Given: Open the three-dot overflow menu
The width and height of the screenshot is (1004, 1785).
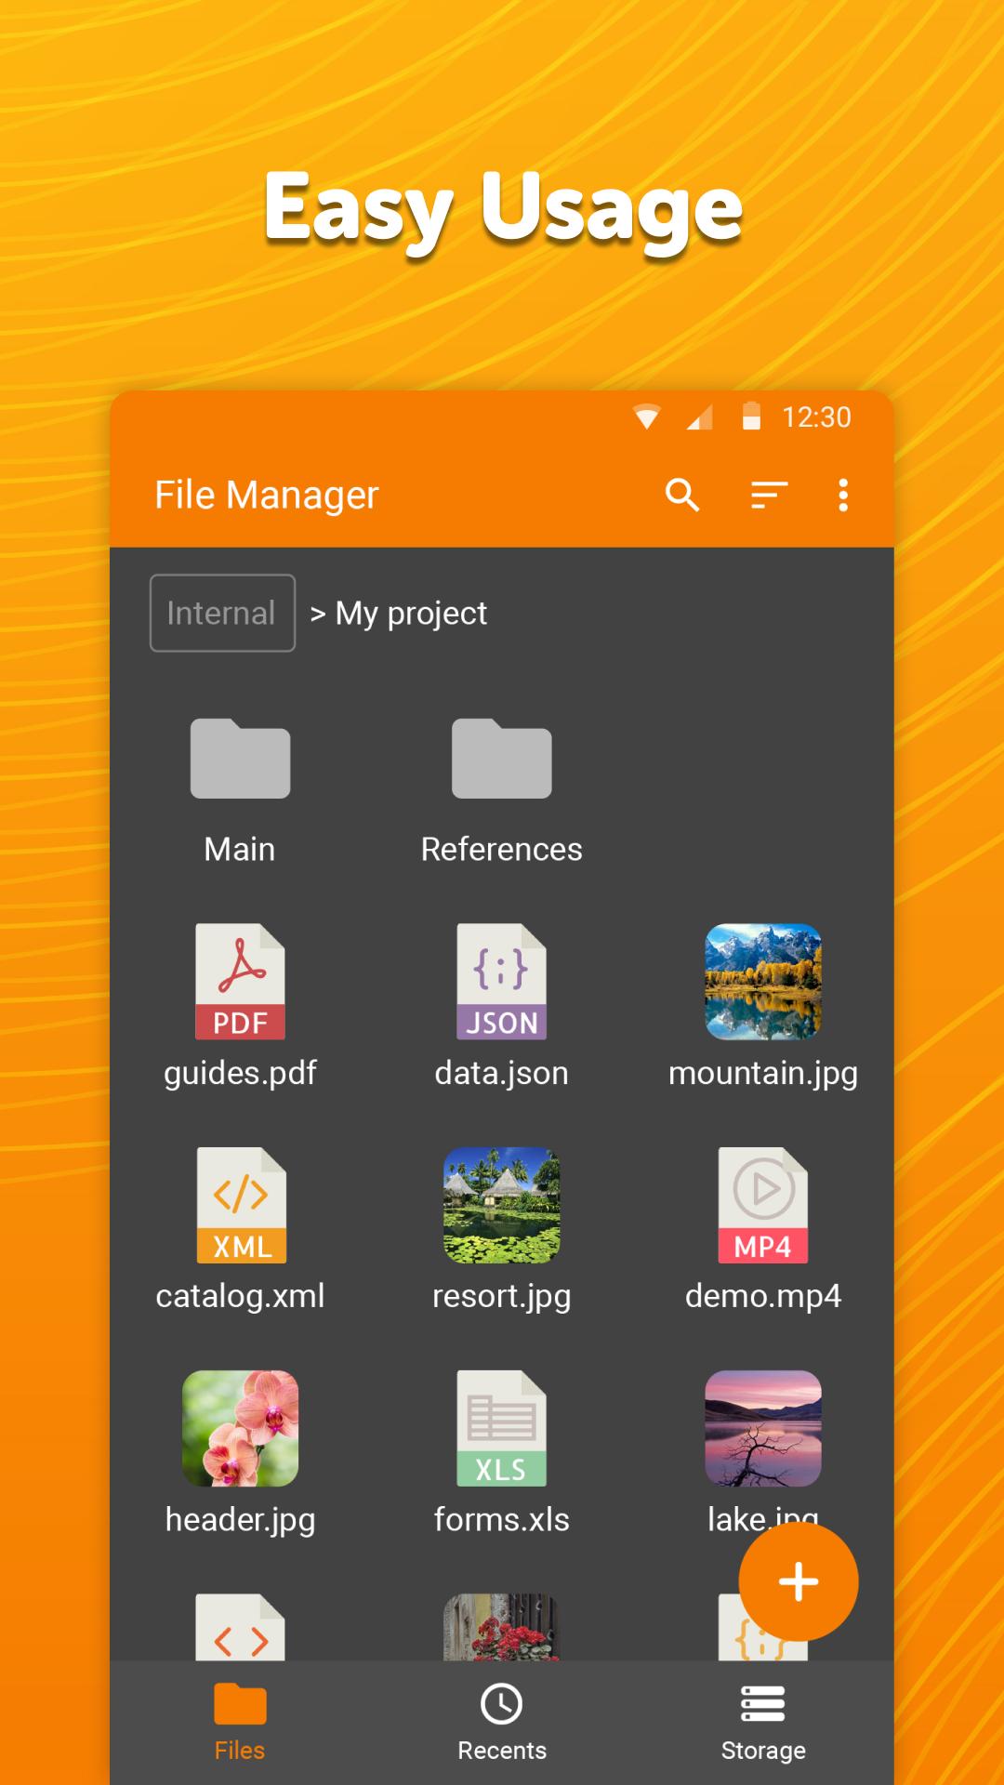Looking at the screenshot, I should pyautogui.click(x=843, y=496).
